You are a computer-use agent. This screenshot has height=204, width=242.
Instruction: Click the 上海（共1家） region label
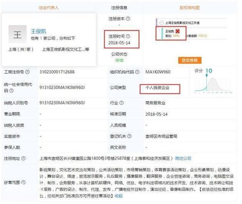(21, 50)
